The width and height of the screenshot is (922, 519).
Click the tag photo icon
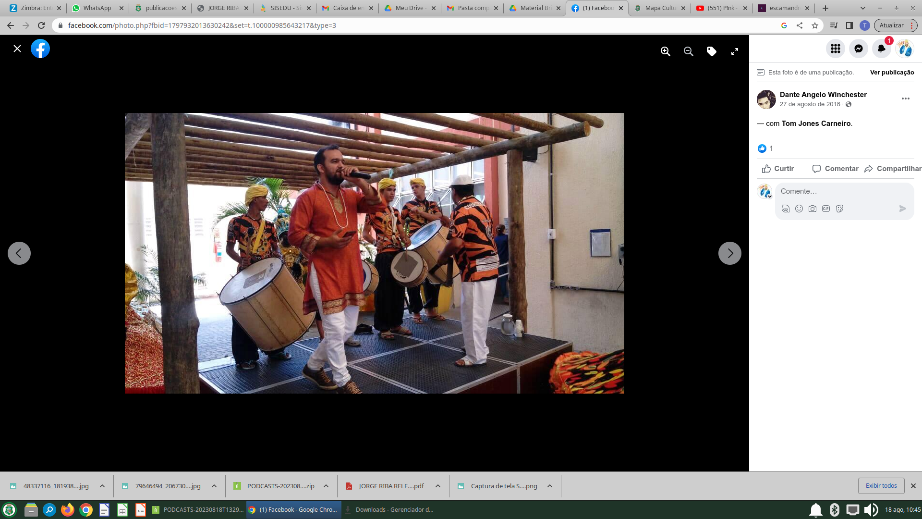coord(712,51)
